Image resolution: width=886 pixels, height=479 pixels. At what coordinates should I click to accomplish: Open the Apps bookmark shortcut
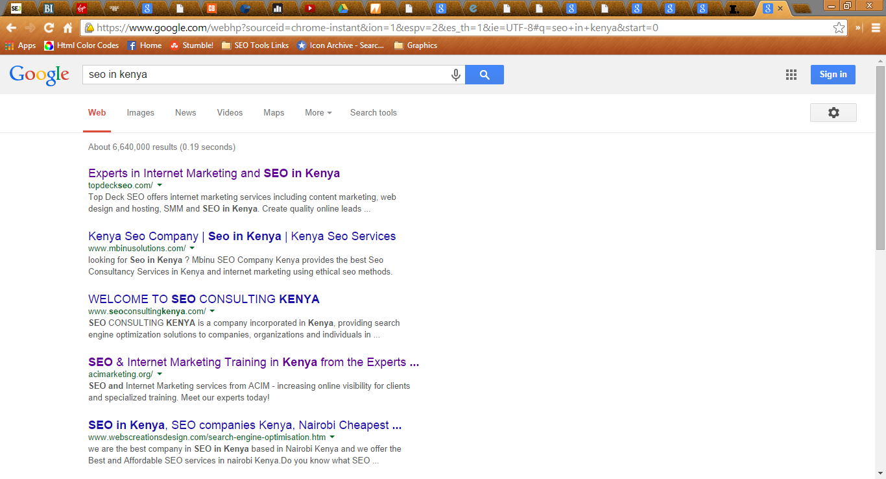(20, 45)
